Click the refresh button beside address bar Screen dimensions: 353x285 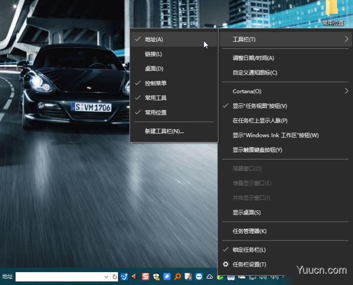click(x=114, y=277)
